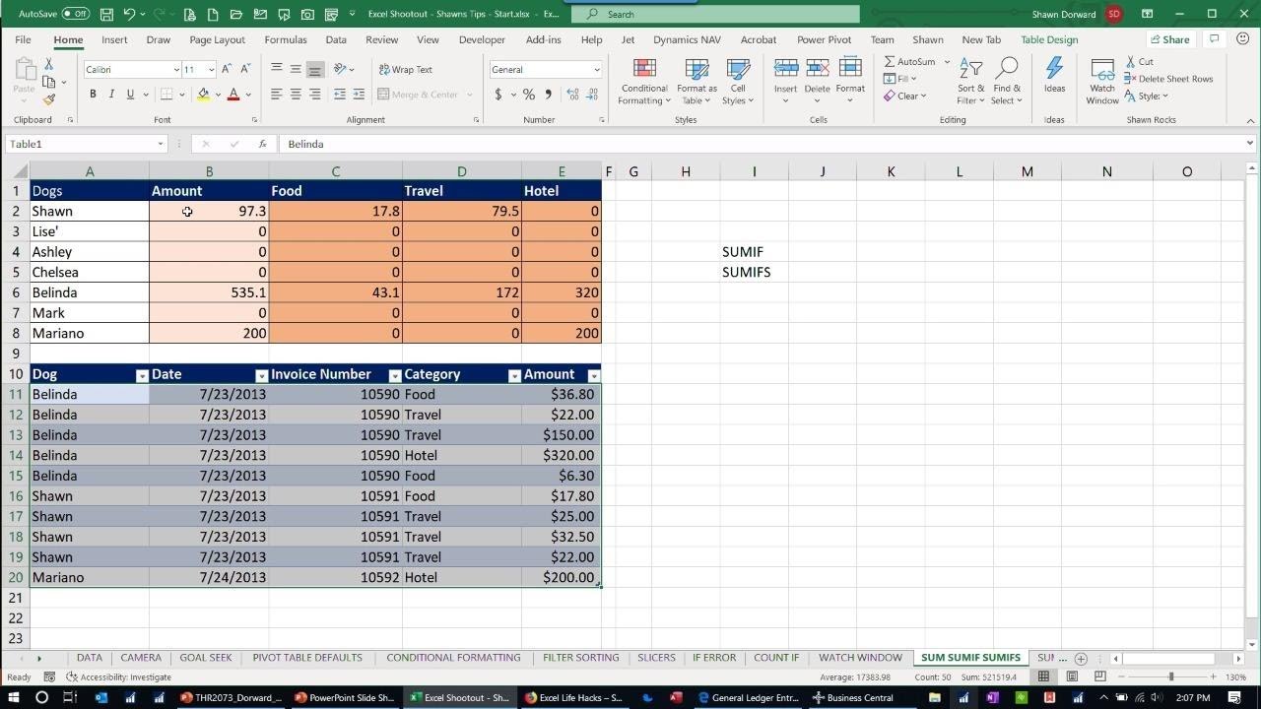Click the zoom slider in status bar
Image resolution: width=1261 pixels, height=709 pixels.
pyautogui.click(x=1171, y=677)
